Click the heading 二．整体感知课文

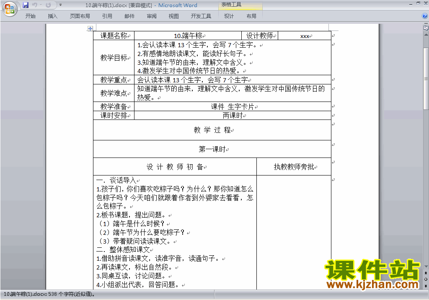tap(123, 249)
